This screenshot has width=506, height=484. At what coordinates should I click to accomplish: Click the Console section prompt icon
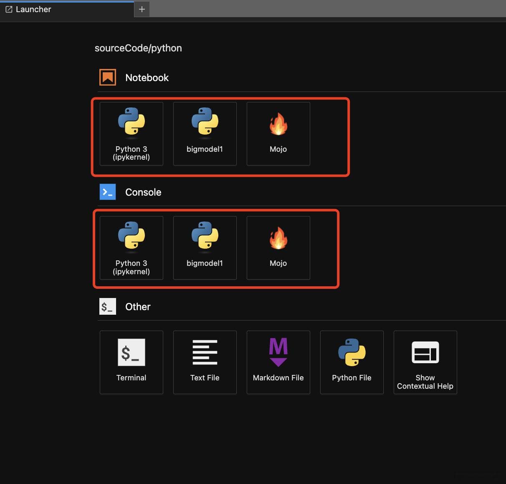pyautogui.click(x=108, y=192)
